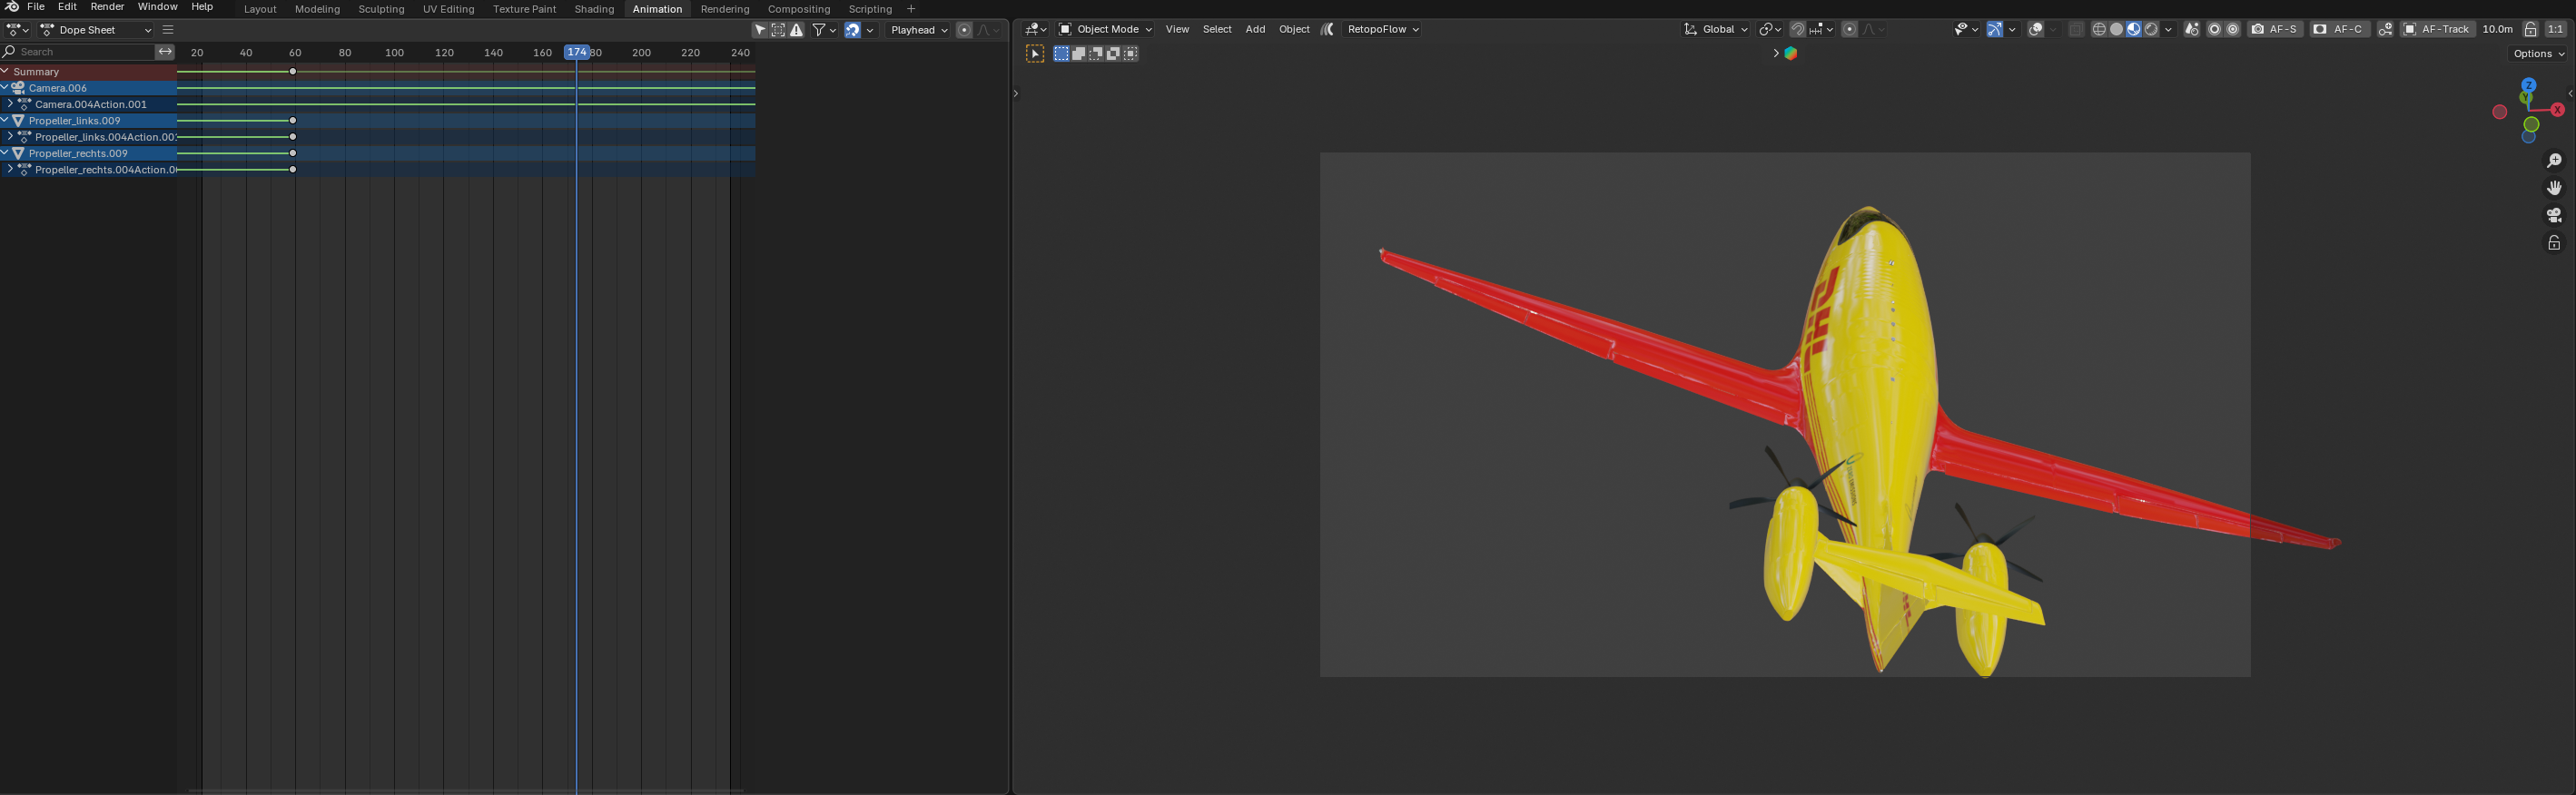The height and width of the screenshot is (795, 2576).
Task: Click the AF-Track button
Action: tap(2436, 30)
